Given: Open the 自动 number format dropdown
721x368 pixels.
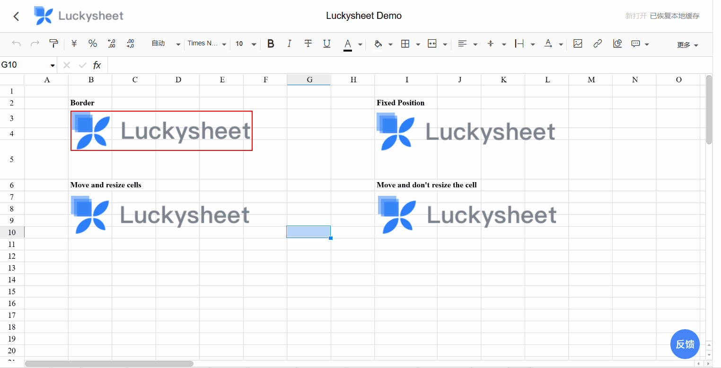Looking at the screenshot, I should (165, 44).
